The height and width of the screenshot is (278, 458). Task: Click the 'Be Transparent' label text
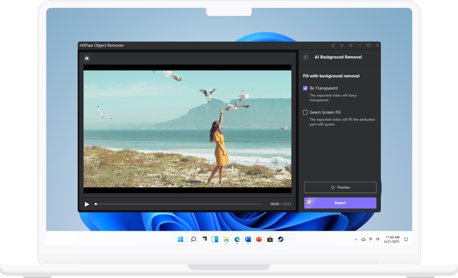point(324,88)
